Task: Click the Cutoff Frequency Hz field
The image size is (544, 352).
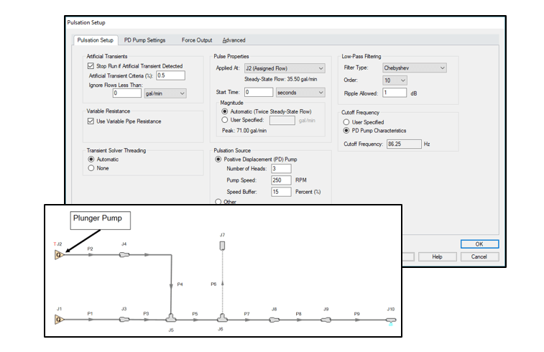Action: click(x=404, y=144)
